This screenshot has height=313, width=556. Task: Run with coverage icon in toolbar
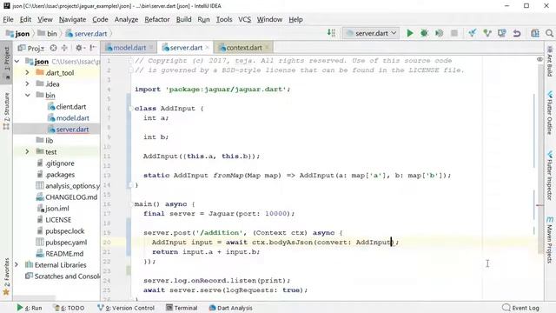click(439, 33)
